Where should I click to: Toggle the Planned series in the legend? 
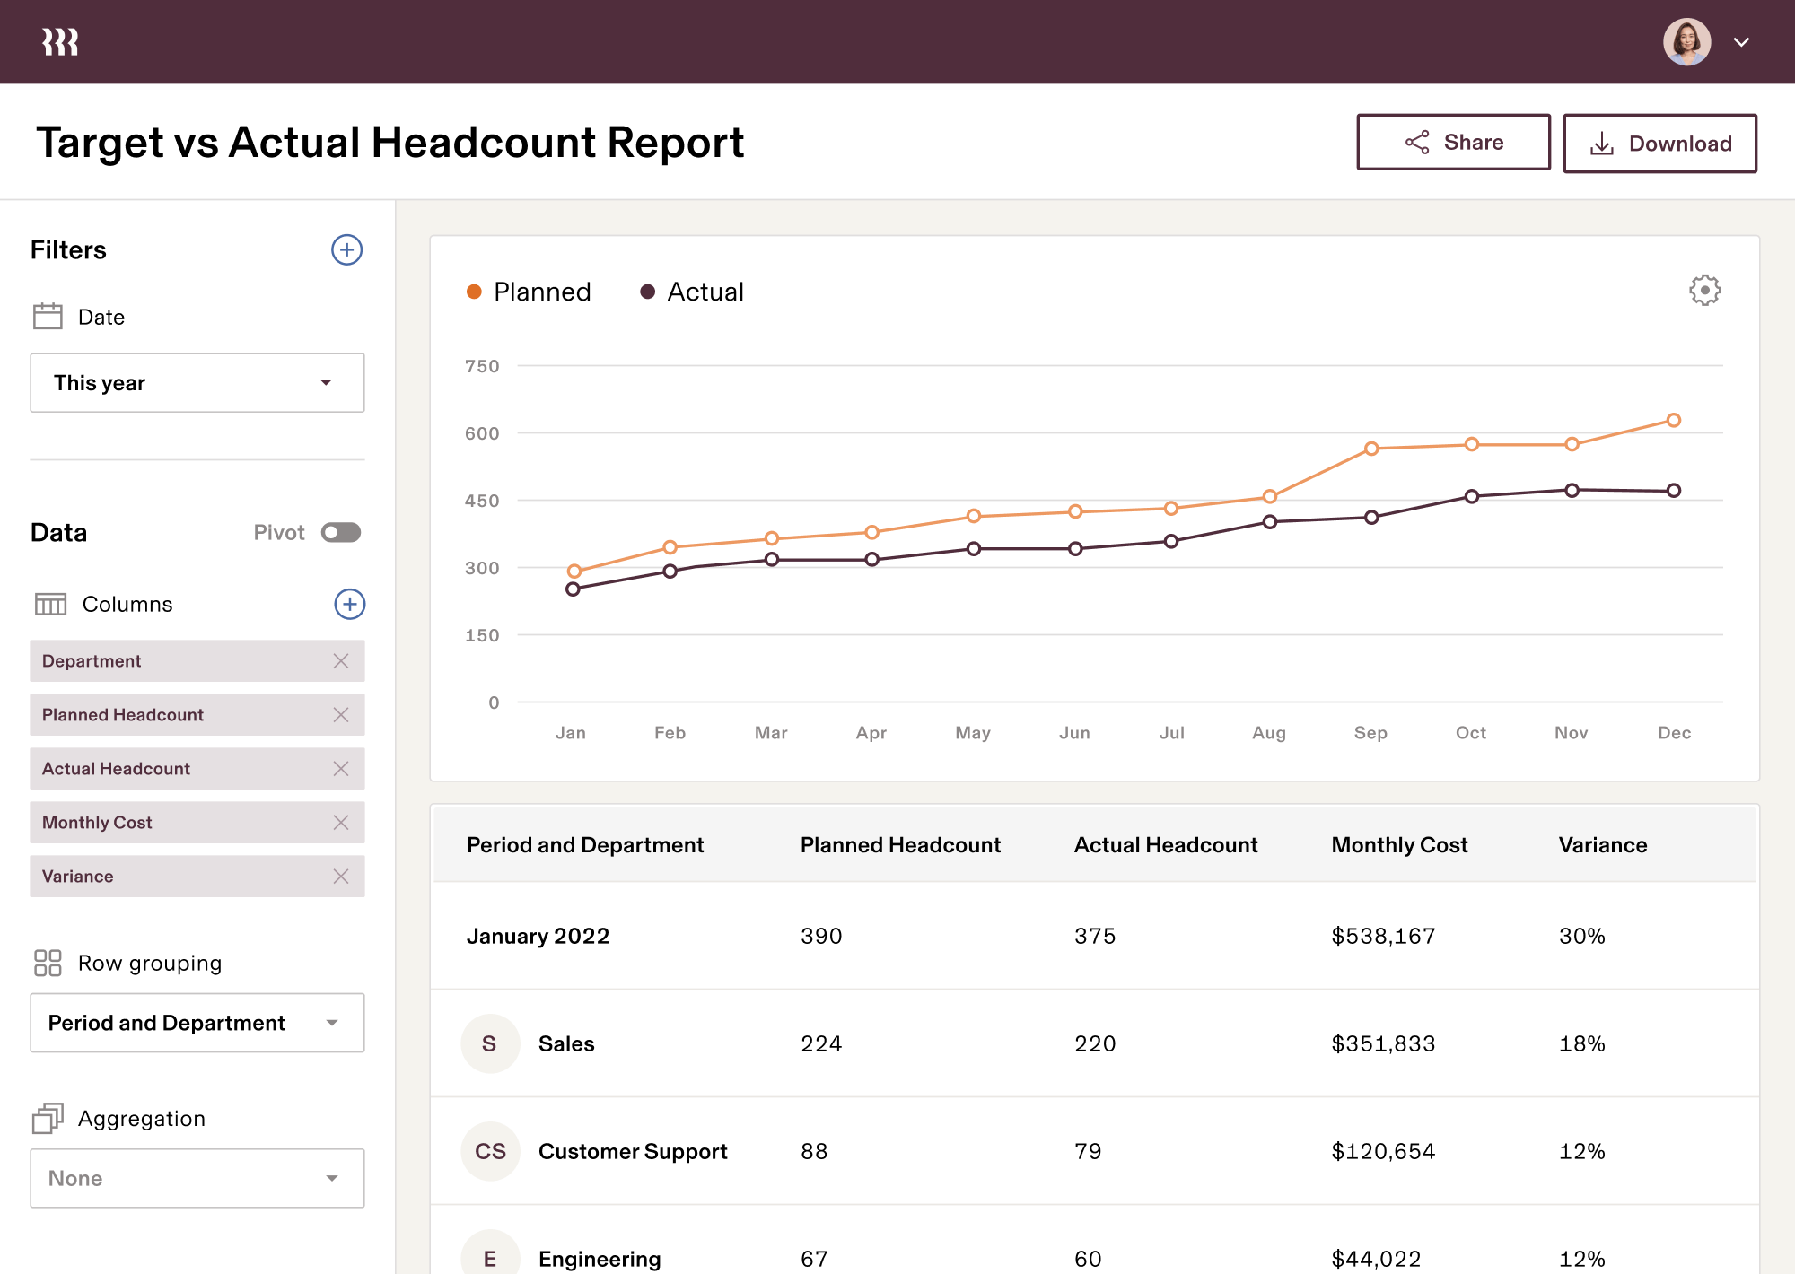(x=529, y=291)
